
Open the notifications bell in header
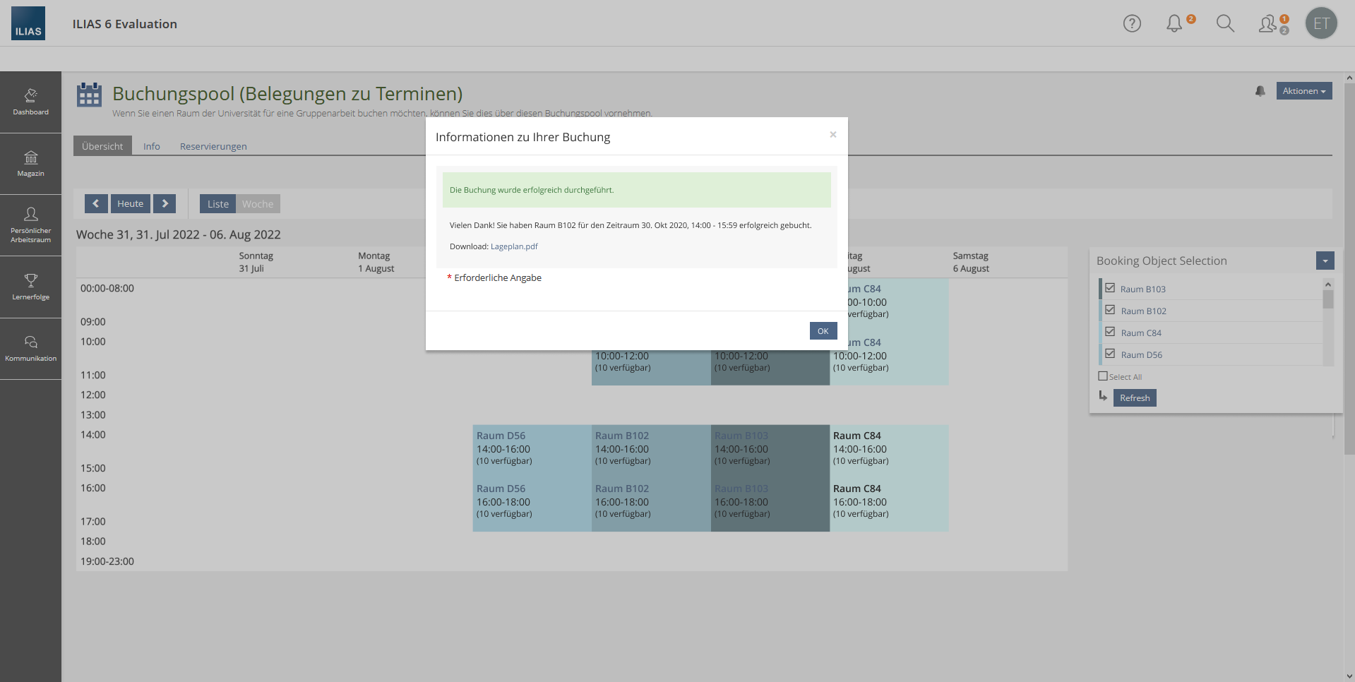coord(1174,24)
